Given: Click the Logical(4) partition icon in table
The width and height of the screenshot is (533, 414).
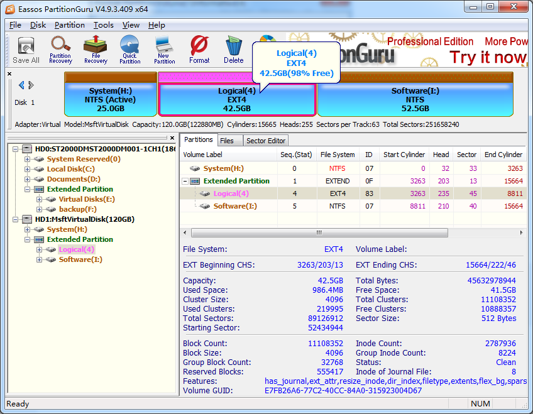Looking at the screenshot, I should 205,193.
